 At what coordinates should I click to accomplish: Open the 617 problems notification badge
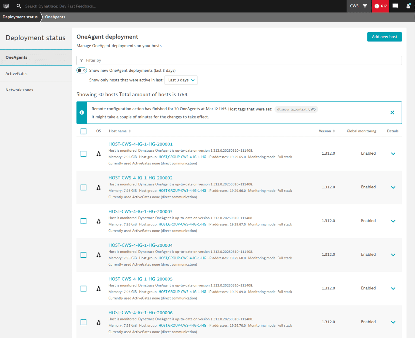tap(380, 6)
